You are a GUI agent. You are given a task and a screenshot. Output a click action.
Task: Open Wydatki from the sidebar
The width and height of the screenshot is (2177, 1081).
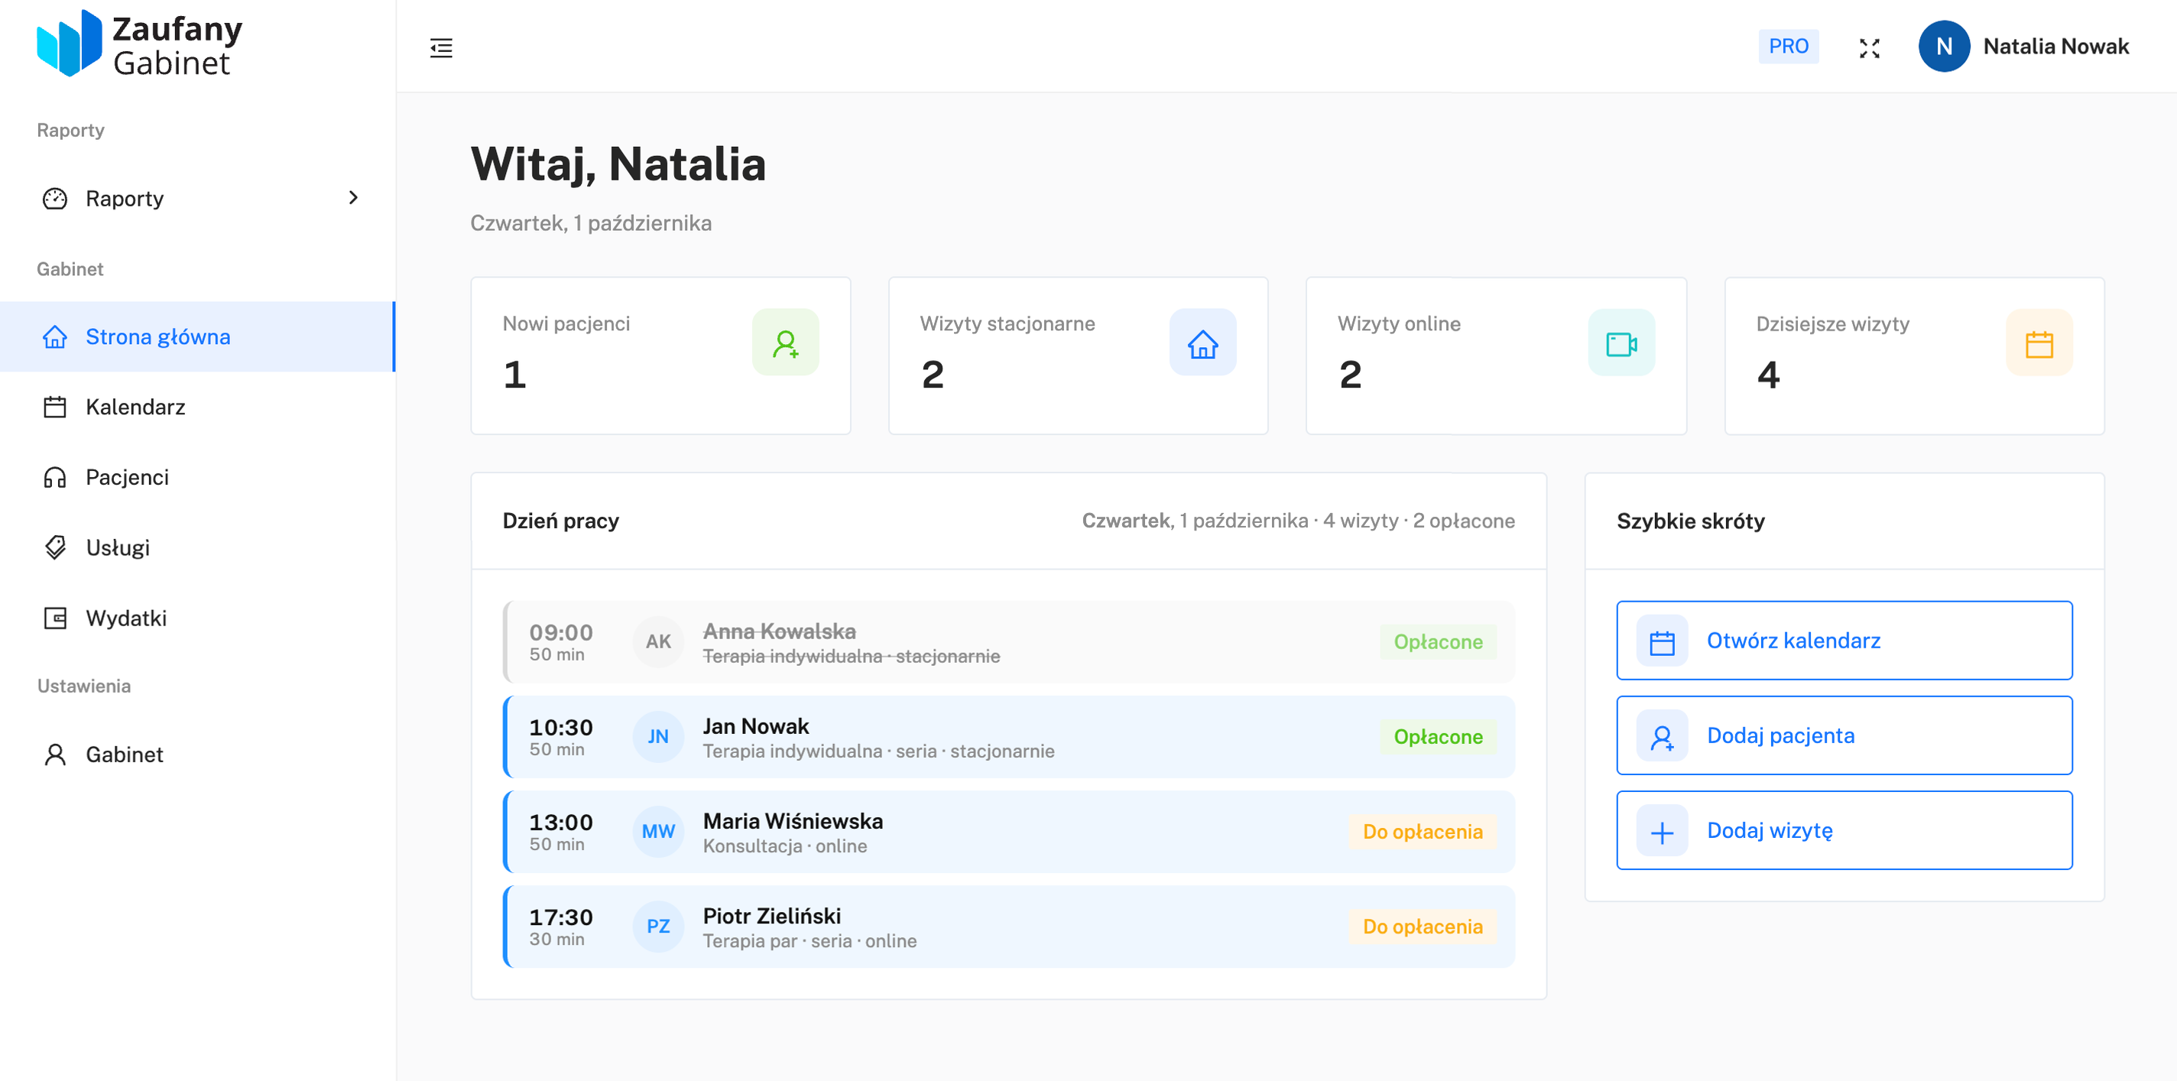(x=198, y=618)
